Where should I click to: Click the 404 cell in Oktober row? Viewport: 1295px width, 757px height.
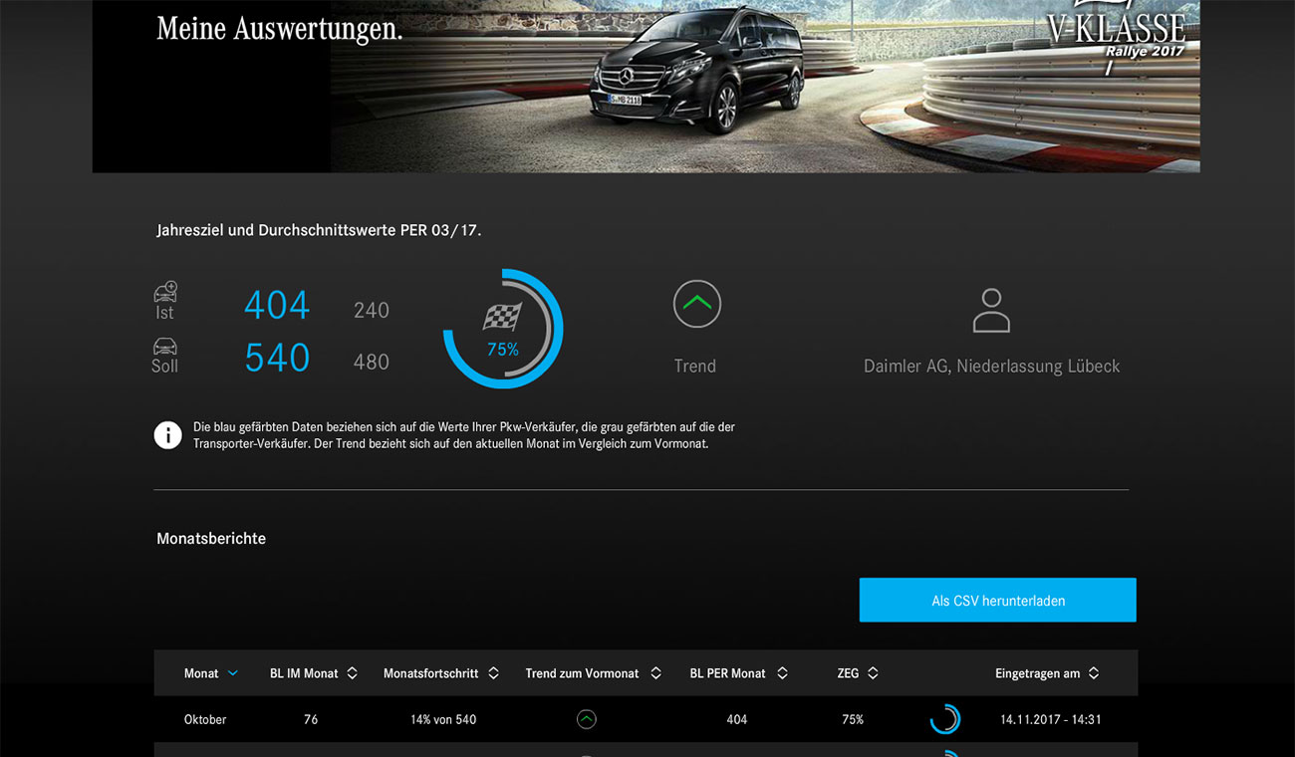click(x=737, y=719)
